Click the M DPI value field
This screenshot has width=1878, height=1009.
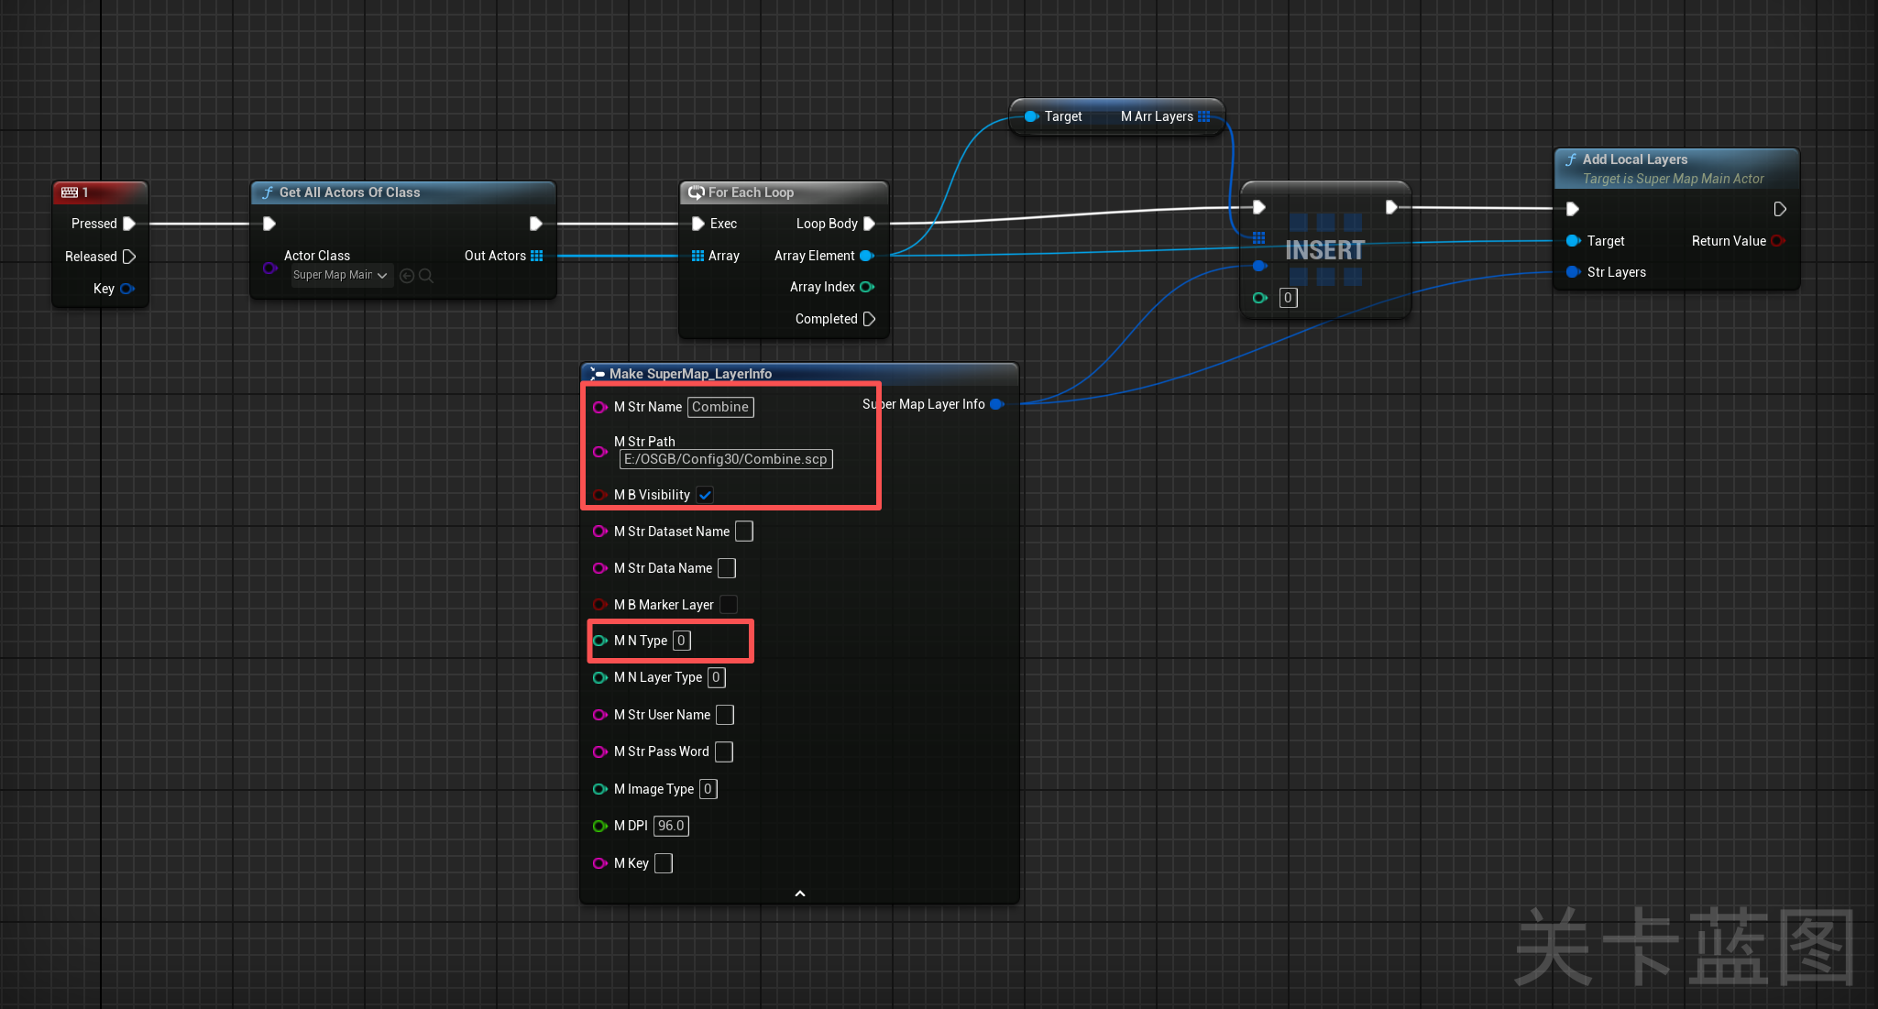click(671, 826)
